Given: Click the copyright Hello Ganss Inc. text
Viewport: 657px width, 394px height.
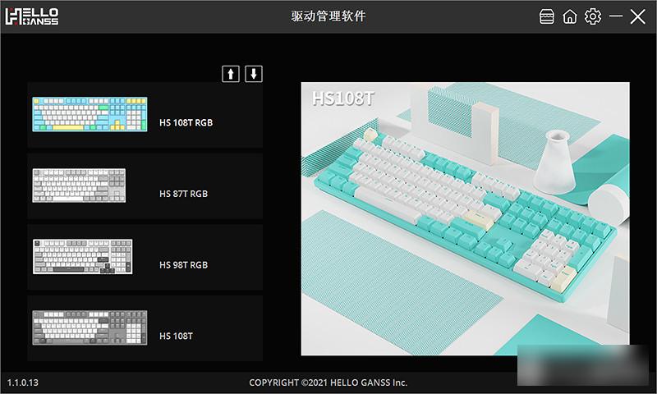Looking at the screenshot, I should (328, 383).
